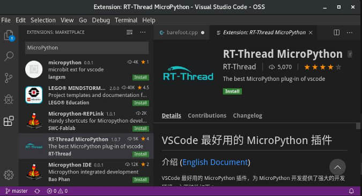Click the star rating of RT-Thread MicroPython
The image size is (362, 196).
(322, 67)
